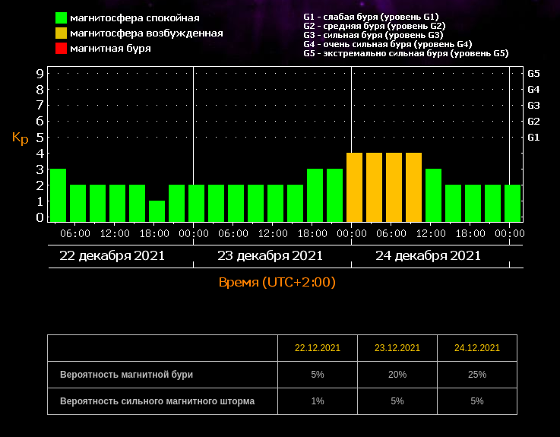
Task: Click the '24.12.2021' table header cell
Action: [x=477, y=348]
